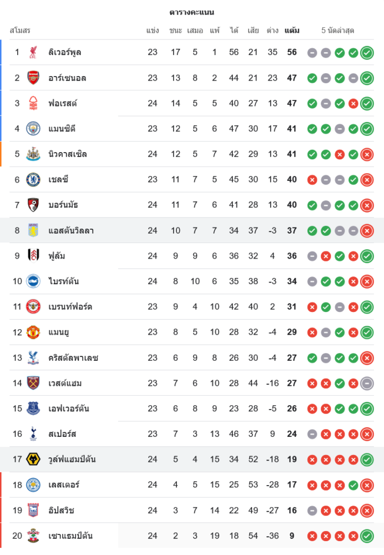Click the อิปสวิช team name
Viewport: 384px width, 555px height.
[62, 511]
